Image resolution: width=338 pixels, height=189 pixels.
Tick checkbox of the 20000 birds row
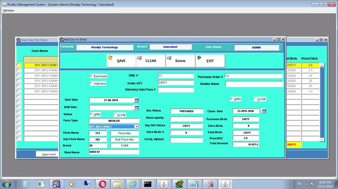pos(18,70)
